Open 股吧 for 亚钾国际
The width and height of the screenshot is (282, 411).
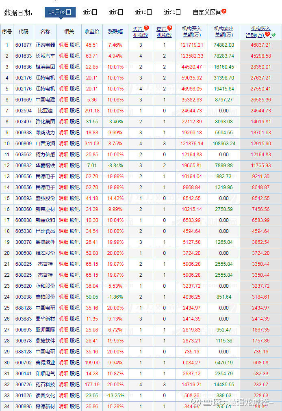point(75,330)
